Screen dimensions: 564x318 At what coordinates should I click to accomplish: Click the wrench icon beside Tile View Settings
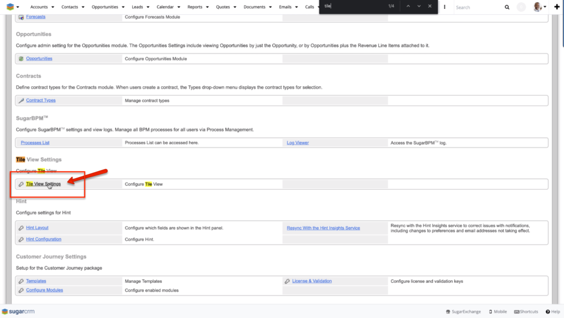(21, 184)
